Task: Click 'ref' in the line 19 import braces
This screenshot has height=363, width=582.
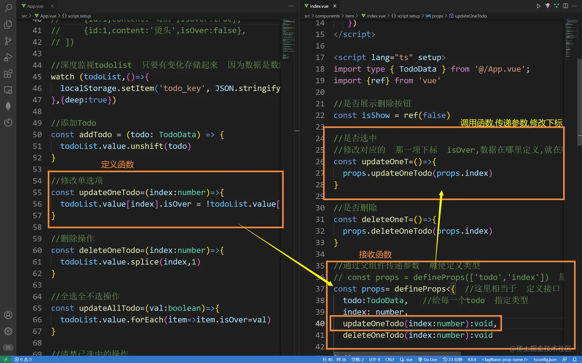Action: [x=378, y=81]
